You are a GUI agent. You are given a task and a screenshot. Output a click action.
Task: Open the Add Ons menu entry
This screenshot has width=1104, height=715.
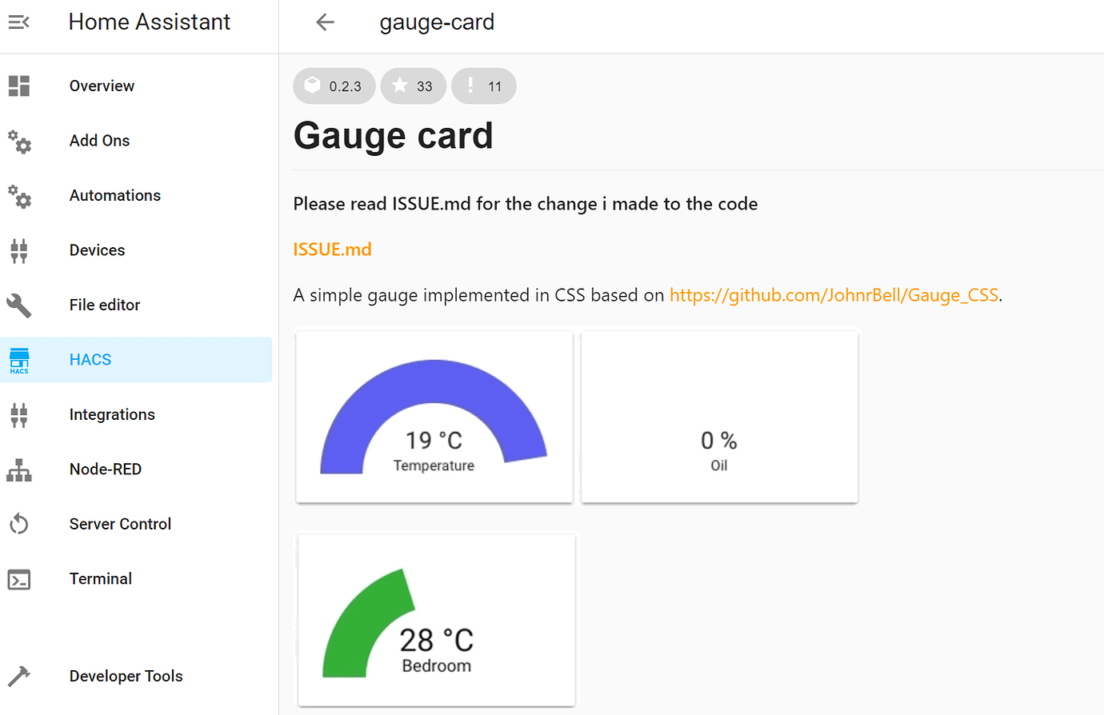click(99, 140)
